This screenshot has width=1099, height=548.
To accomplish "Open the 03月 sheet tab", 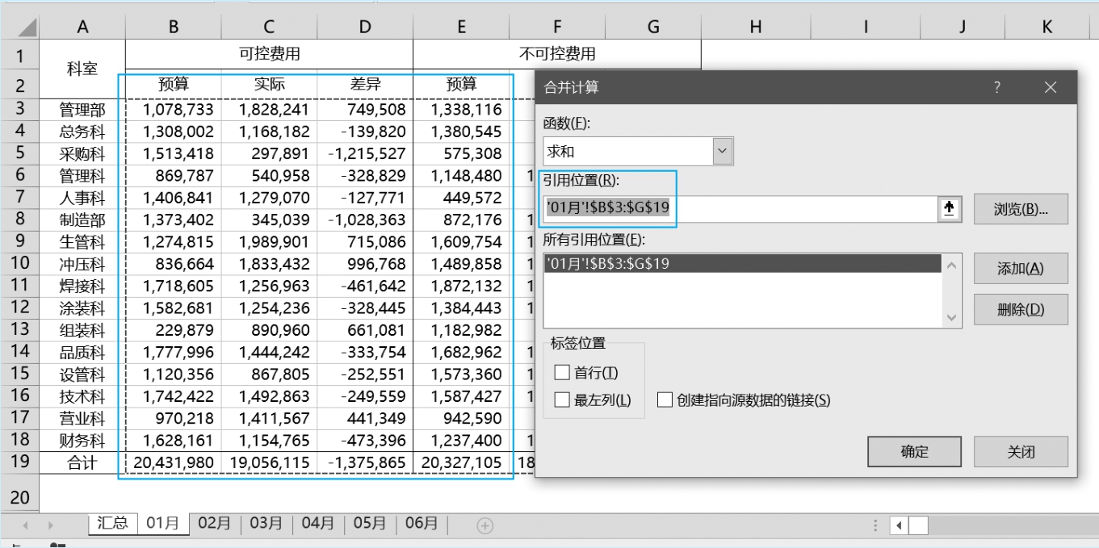I will [x=266, y=523].
